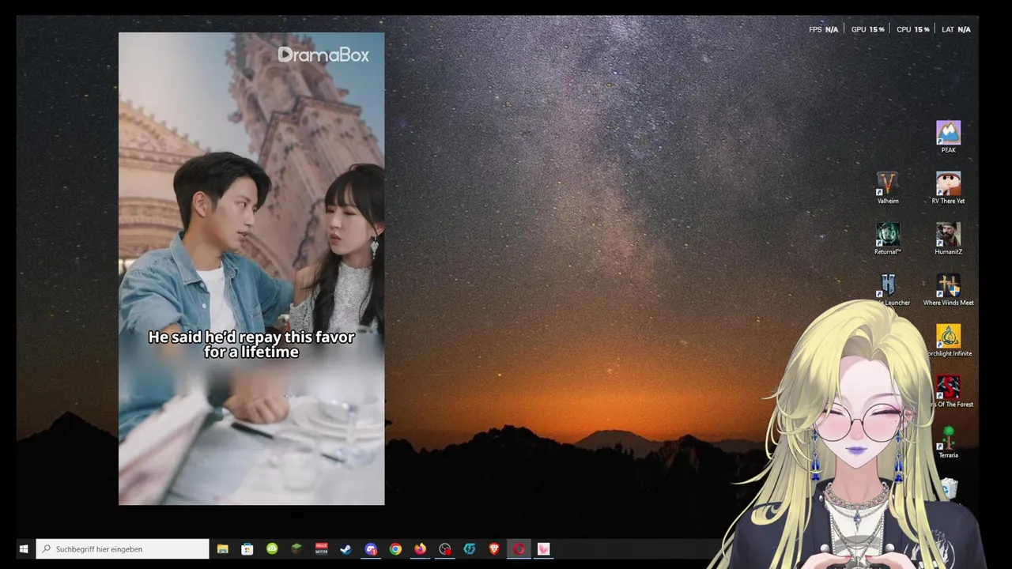Open Steam from the taskbar
1012x569 pixels.
[346, 548]
